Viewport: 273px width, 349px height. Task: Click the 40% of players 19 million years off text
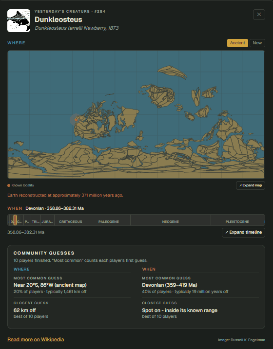[x=185, y=292]
